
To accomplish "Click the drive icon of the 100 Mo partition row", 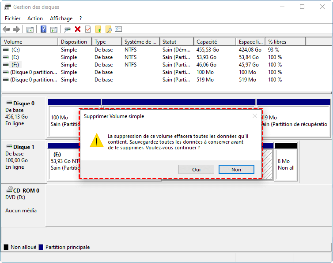I will click(x=6, y=72).
